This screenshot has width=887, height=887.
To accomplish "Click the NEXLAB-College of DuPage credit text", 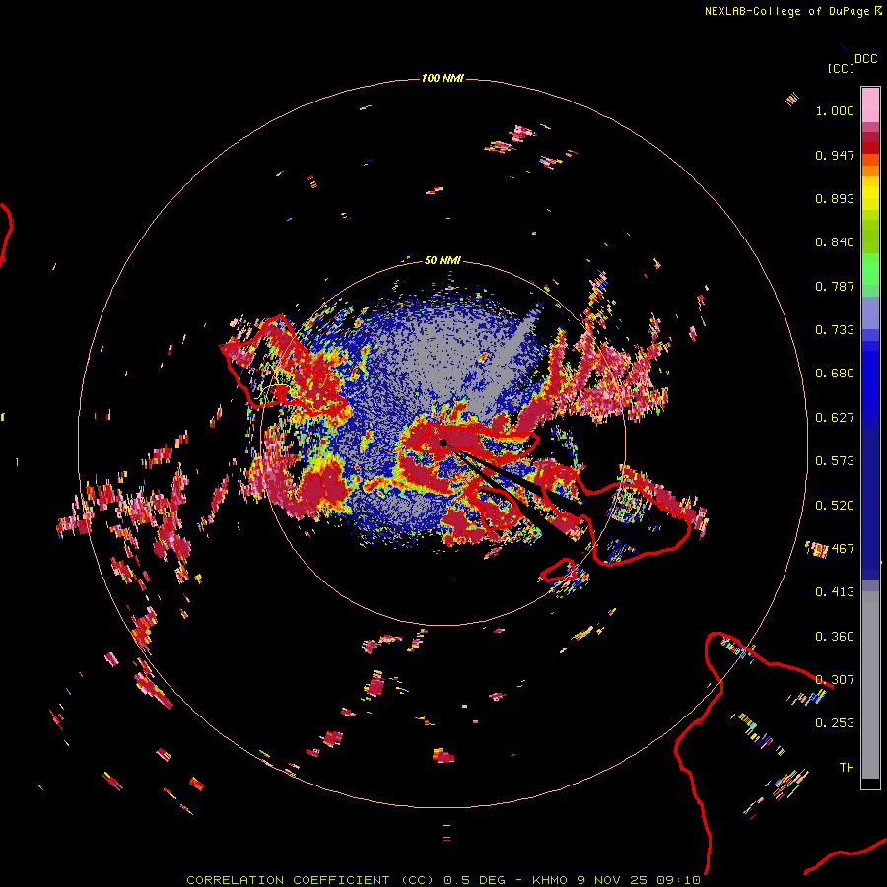I will point(786,11).
